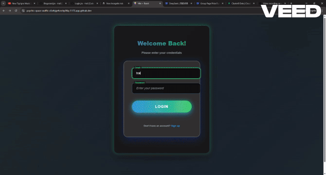Close the Cluster0 Data tab

[x=254, y=3]
